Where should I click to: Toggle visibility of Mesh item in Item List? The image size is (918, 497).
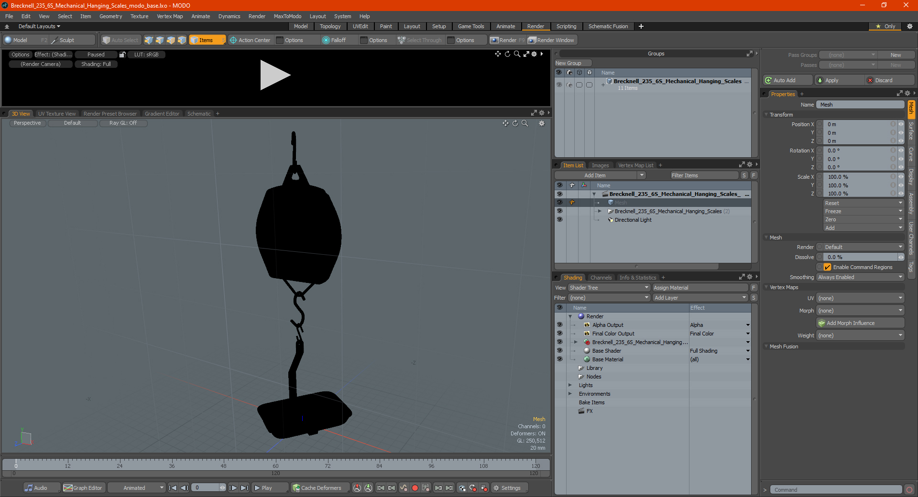tap(559, 203)
